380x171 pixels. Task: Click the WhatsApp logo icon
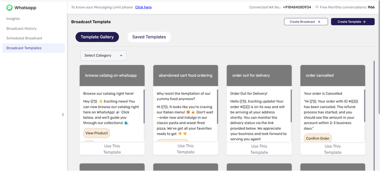pos(9,7)
